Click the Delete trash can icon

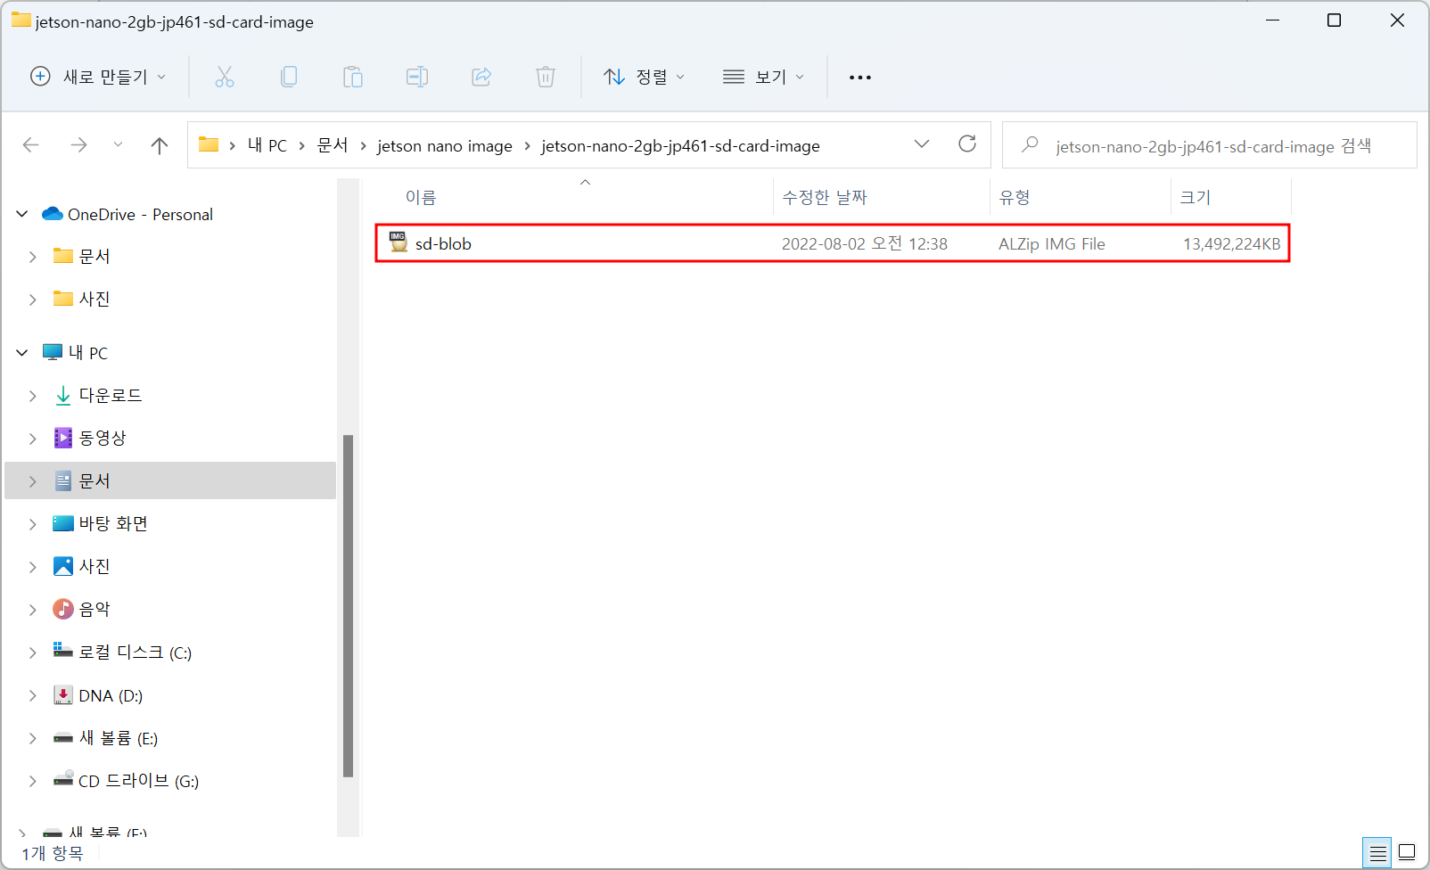click(546, 77)
